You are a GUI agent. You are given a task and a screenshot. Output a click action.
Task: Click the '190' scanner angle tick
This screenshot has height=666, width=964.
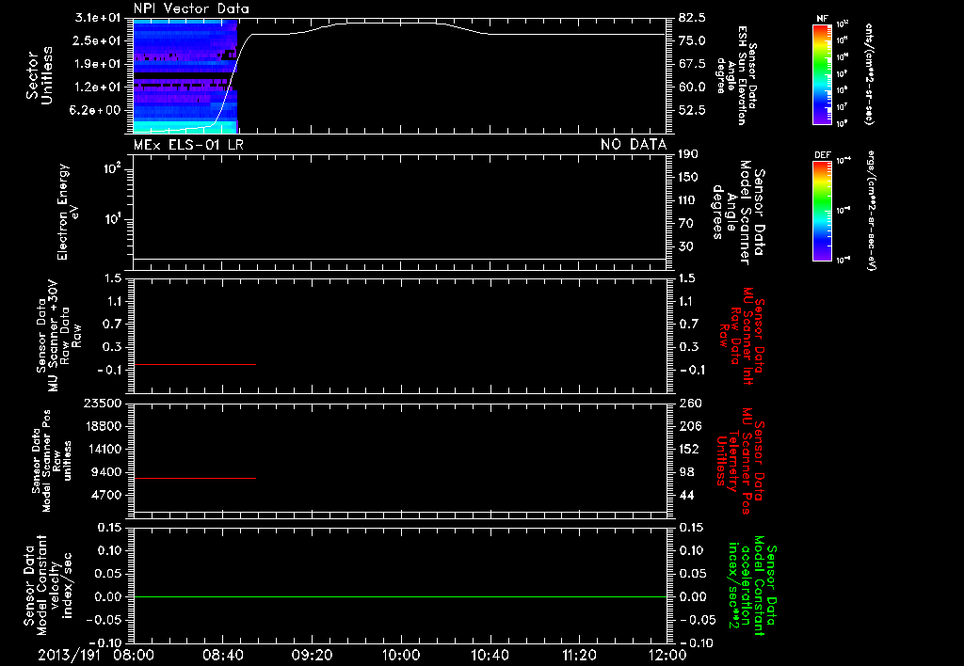(x=688, y=154)
